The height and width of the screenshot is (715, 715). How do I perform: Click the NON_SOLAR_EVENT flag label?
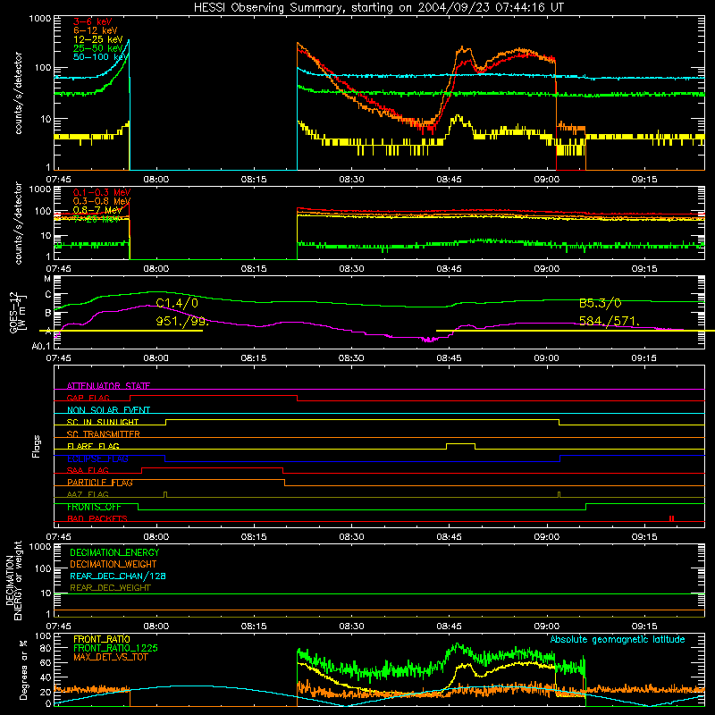coord(108,410)
